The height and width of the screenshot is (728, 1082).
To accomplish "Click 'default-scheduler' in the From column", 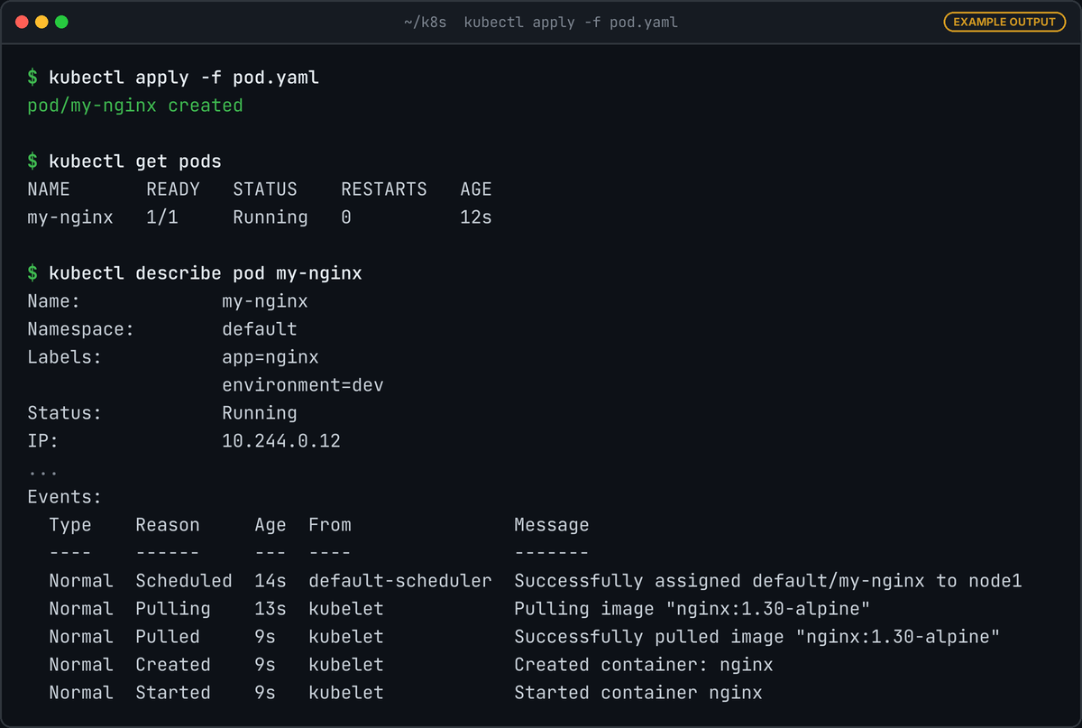I will [x=400, y=581].
